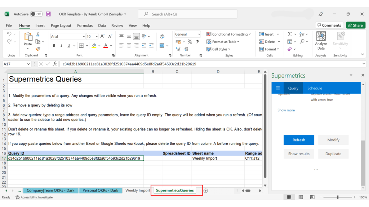Click the zoom slider handle
Viewport: 369px width, 207px height.
click(x=337, y=197)
